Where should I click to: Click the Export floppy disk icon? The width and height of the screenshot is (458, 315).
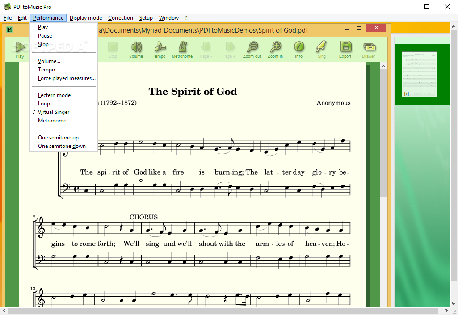coord(345,50)
